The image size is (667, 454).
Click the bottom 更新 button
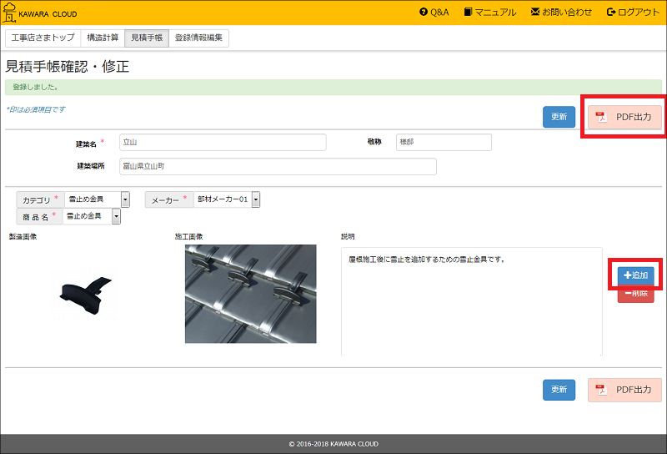pos(559,390)
